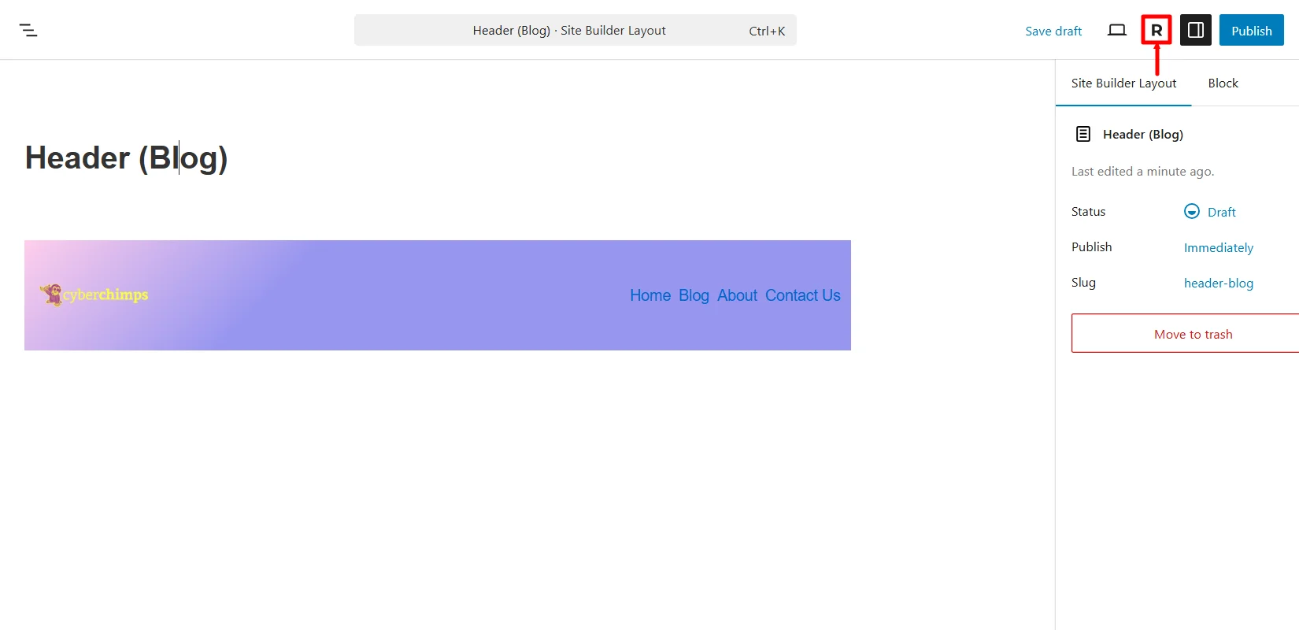Click the Status label

[1088, 212]
